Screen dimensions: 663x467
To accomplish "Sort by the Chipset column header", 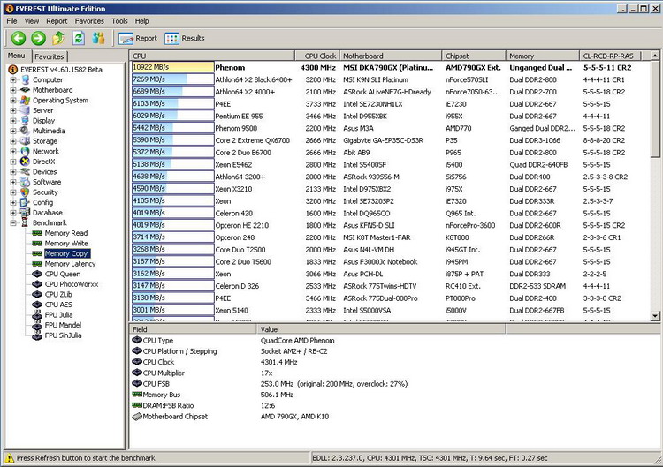I will pyautogui.click(x=474, y=56).
